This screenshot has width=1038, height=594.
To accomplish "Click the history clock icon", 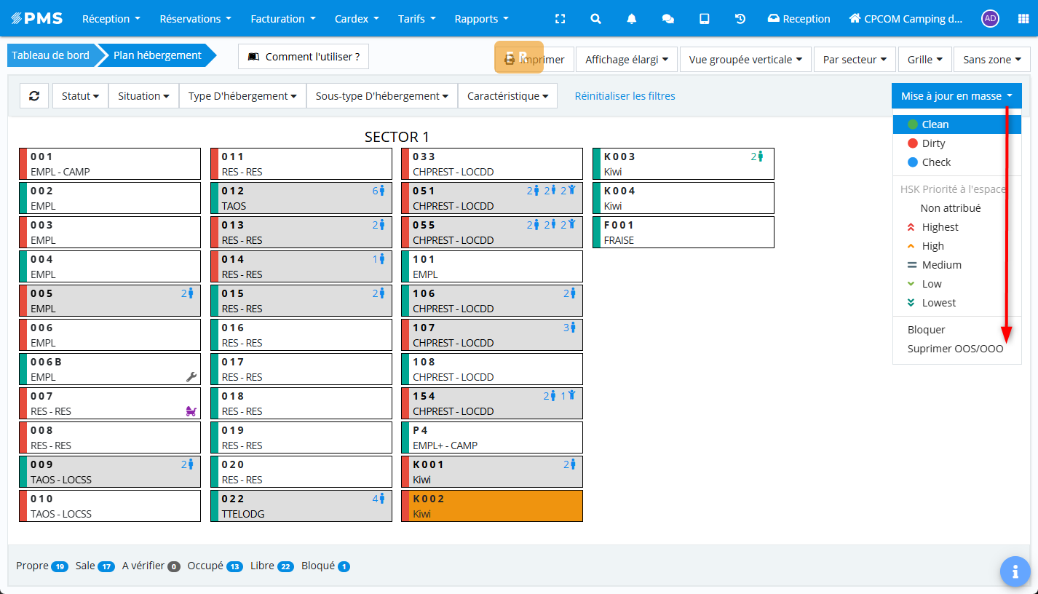I will pos(740,19).
